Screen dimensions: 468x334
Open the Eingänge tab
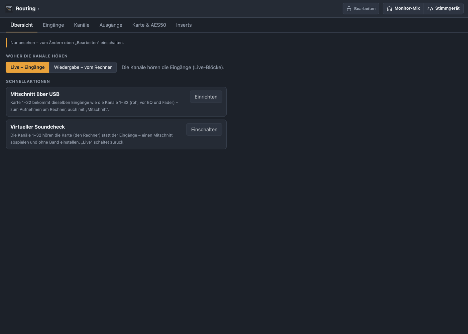[x=53, y=25]
